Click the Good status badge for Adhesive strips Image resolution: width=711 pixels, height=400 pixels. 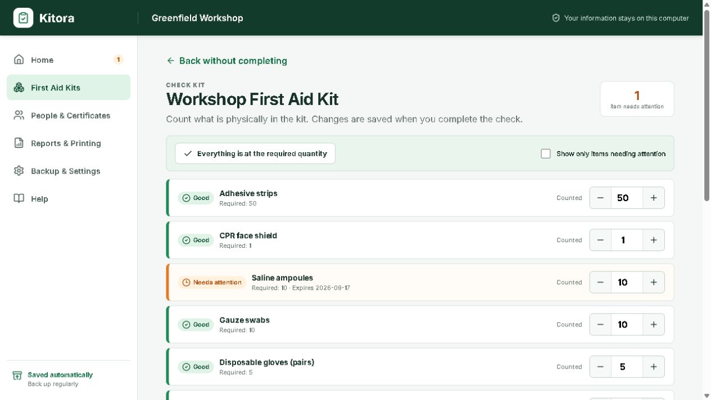click(x=196, y=198)
